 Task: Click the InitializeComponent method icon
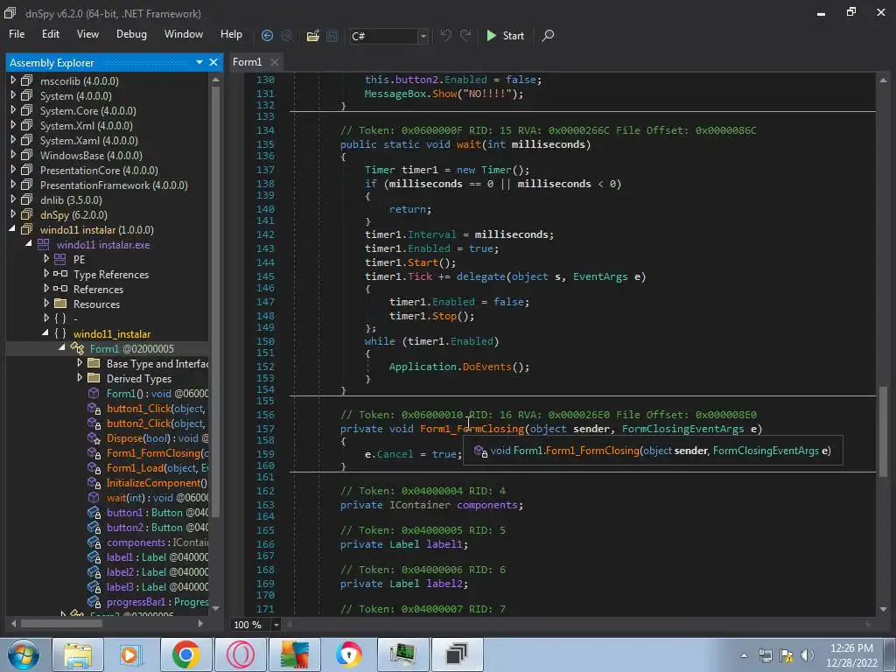click(94, 482)
